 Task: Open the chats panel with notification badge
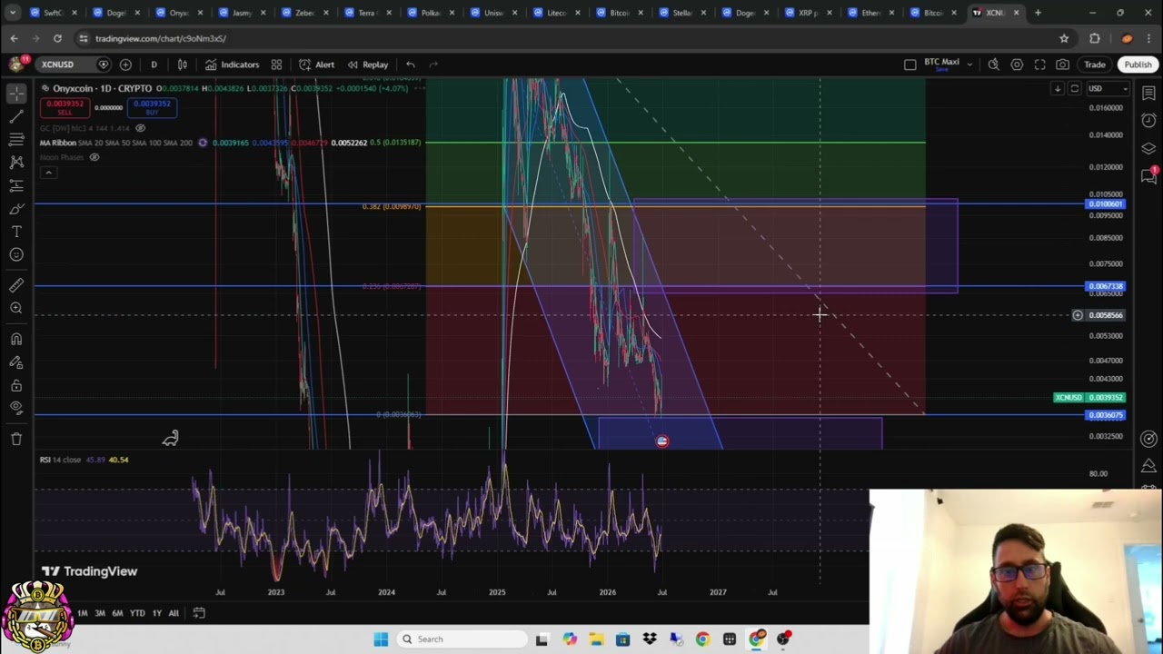[1148, 175]
